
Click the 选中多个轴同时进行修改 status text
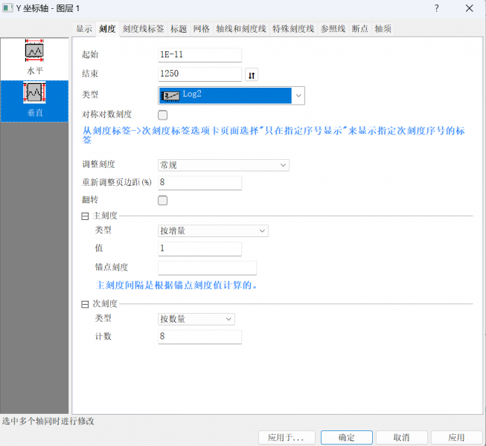(x=48, y=421)
